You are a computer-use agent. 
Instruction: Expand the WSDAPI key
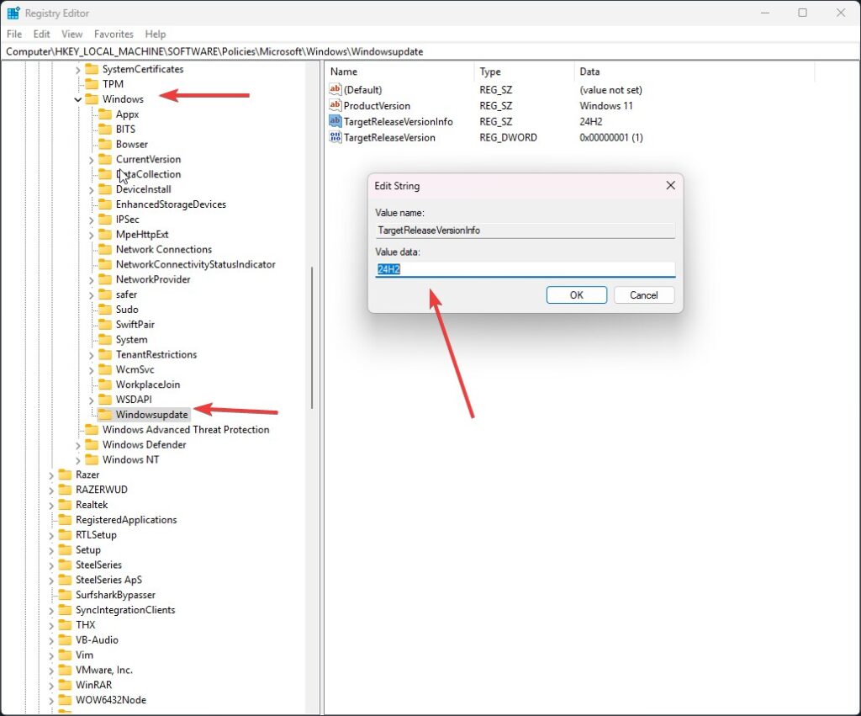[x=91, y=400]
